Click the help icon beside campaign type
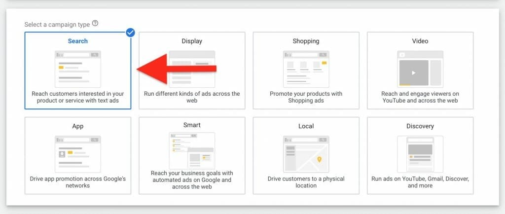Viewport: 505px width, 214px height. (95, 24)
